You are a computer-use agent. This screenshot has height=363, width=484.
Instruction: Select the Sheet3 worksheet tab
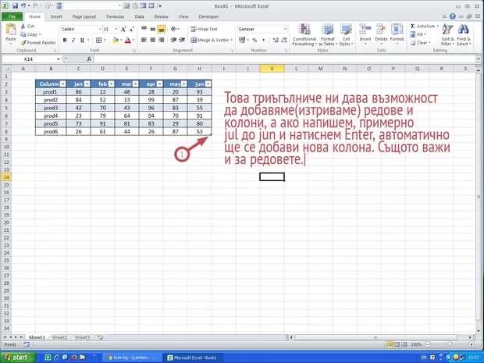coord(82,337)
